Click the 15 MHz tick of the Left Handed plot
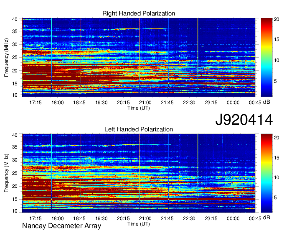This screenshot has width=284, height=231. 15,199
